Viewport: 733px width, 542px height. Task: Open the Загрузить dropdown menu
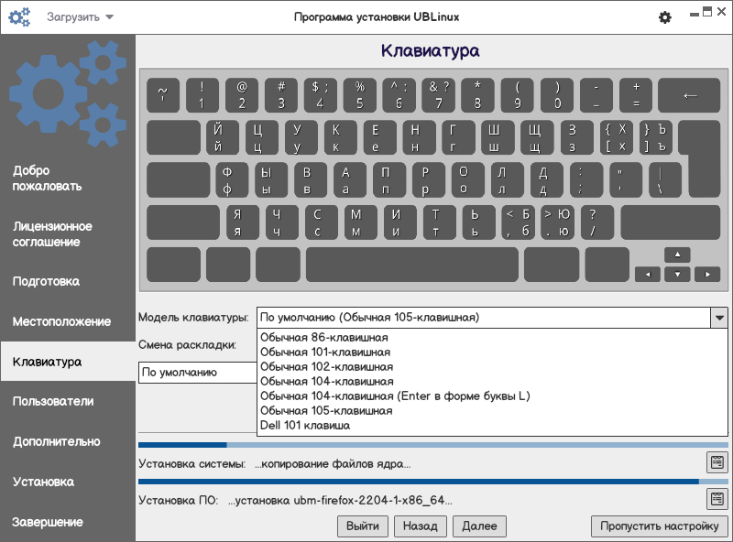click(80, 17)
